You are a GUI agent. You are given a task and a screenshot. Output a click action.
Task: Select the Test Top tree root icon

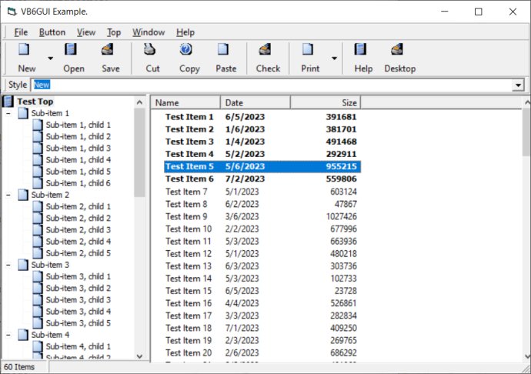click(x=8, y=102)
